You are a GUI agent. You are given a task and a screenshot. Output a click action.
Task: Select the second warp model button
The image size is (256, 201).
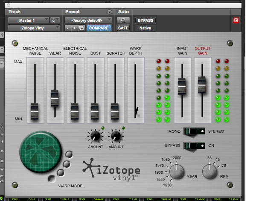coord(67,164)
